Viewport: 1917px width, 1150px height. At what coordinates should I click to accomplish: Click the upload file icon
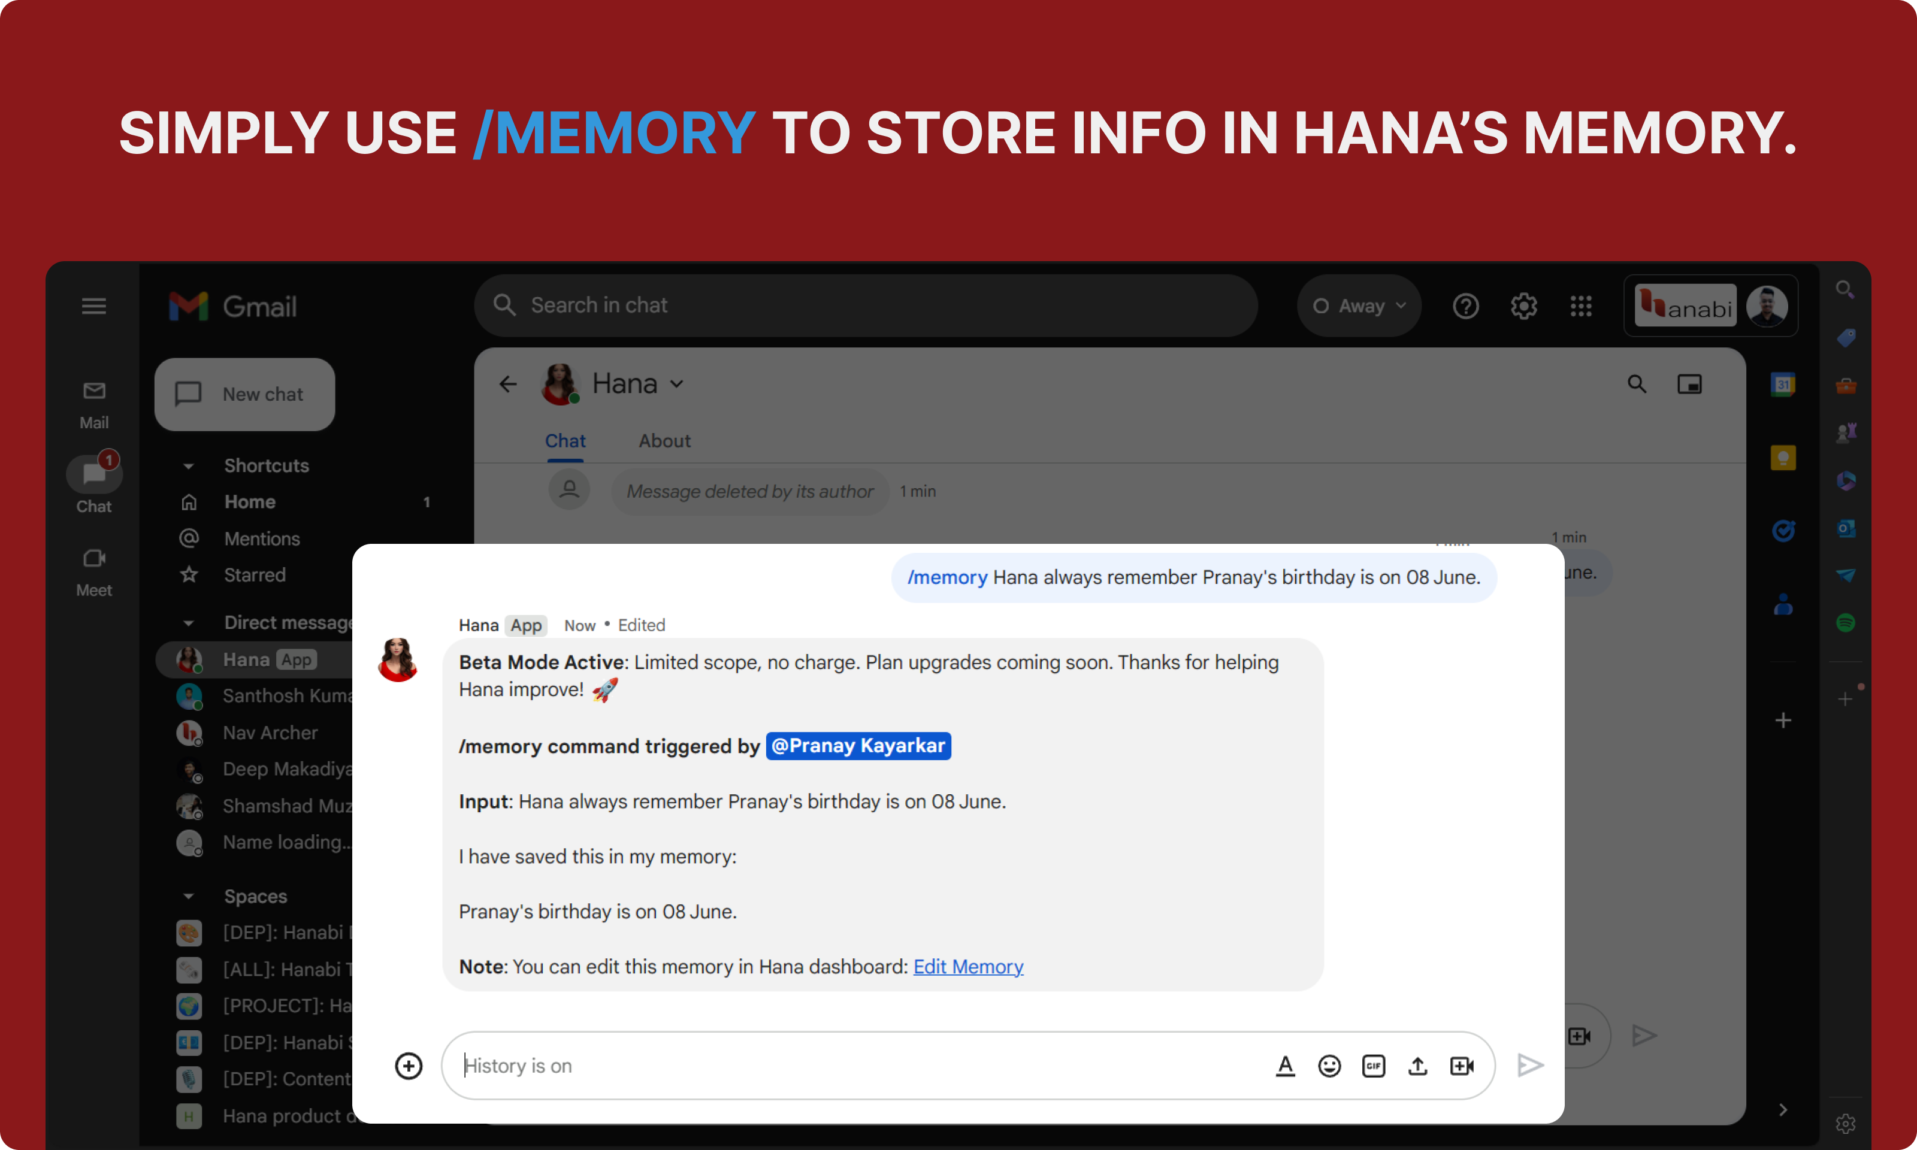point(1417,1066)
